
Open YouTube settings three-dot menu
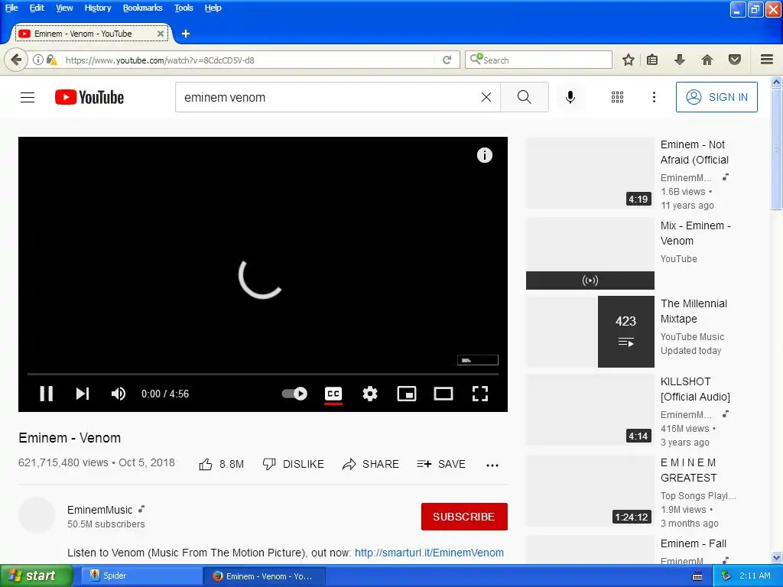[655, 97]
